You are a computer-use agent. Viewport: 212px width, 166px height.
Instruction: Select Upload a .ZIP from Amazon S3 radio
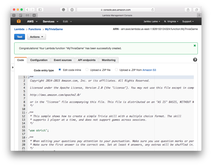tap(116, 70)
